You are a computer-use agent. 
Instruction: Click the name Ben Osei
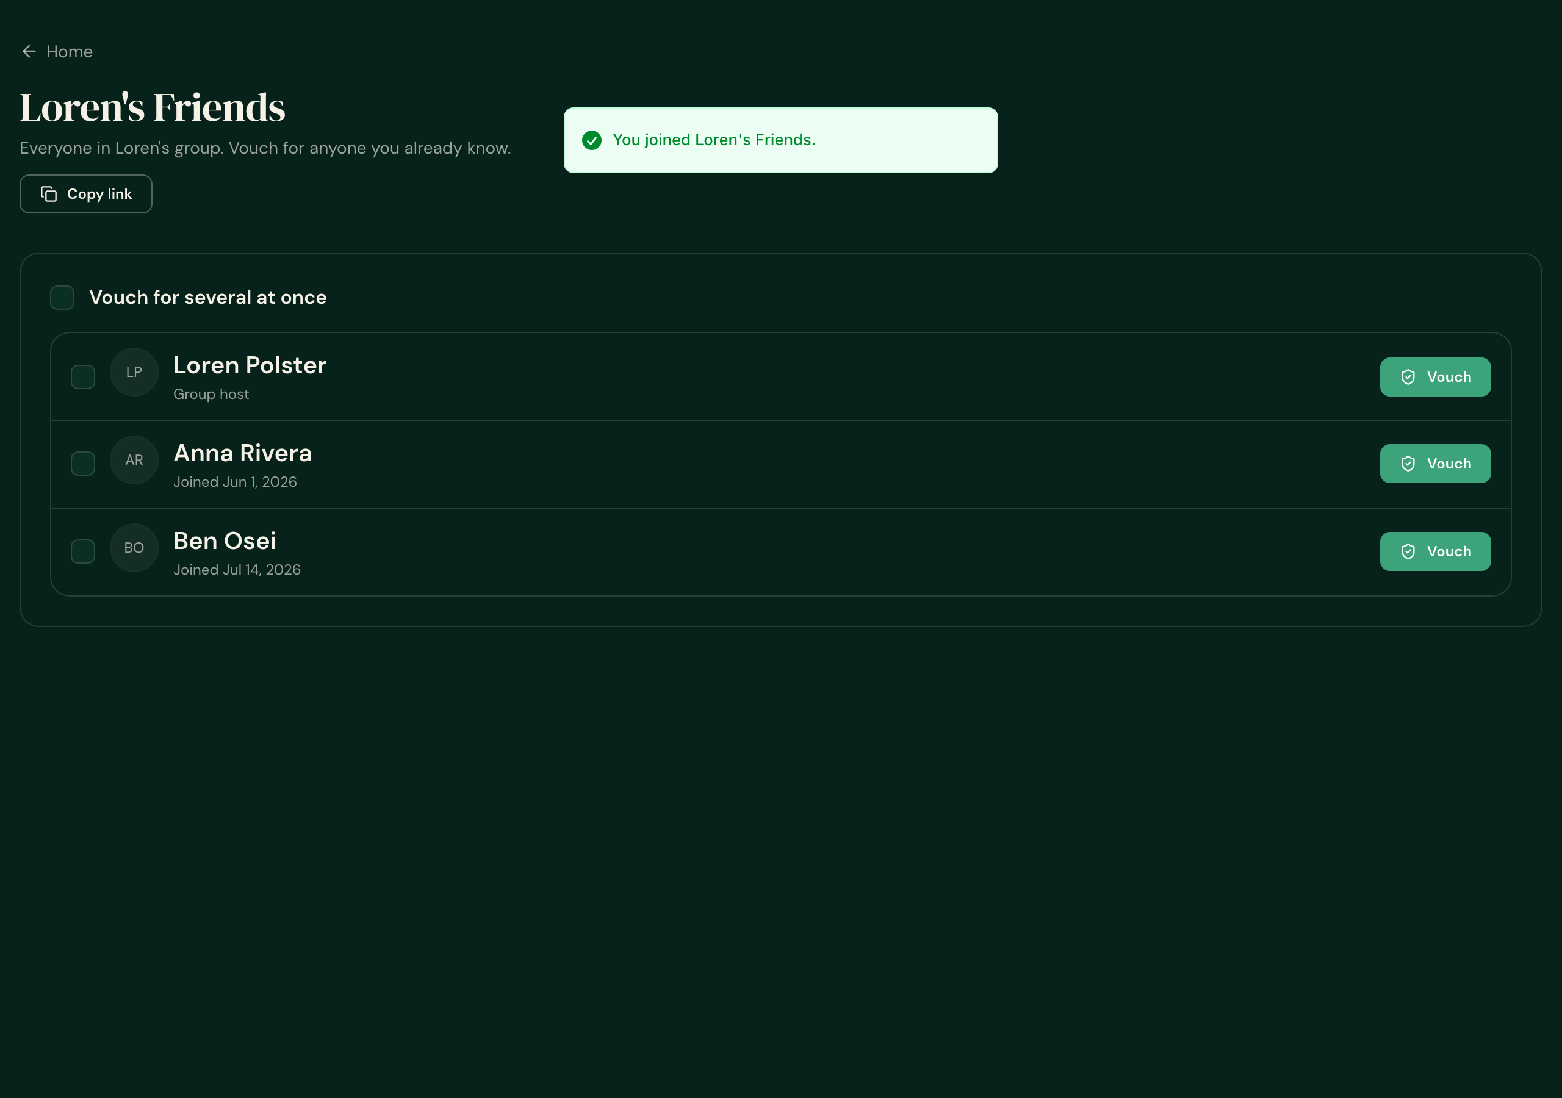coord(225,541)
